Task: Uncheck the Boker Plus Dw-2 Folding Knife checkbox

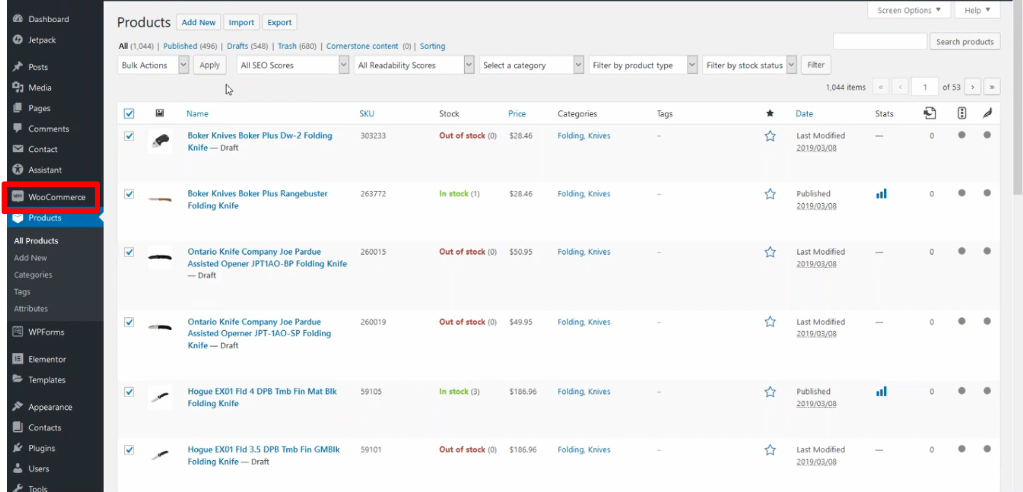Action: click(x=129, y=136)
